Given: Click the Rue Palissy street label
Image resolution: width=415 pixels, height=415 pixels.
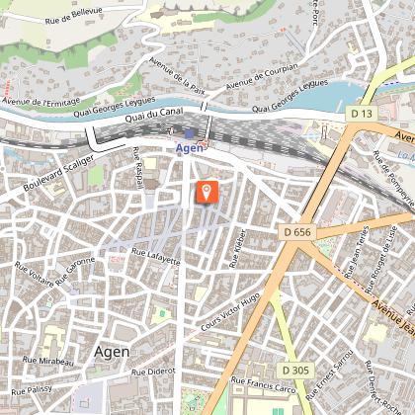Looking at the screenshot, I should click(32, 390).
